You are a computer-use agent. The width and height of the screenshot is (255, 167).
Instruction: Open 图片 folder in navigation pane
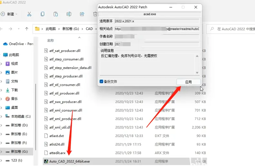12,72
